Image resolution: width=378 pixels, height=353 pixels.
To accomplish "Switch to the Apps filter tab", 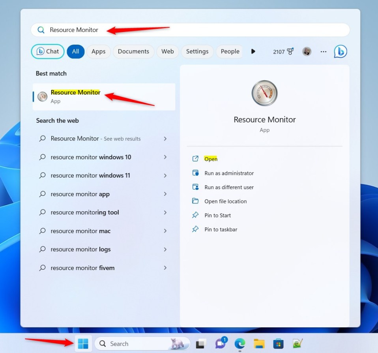I will pos(98,51).
